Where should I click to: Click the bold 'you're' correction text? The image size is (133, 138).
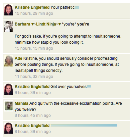tap(83, 24)
